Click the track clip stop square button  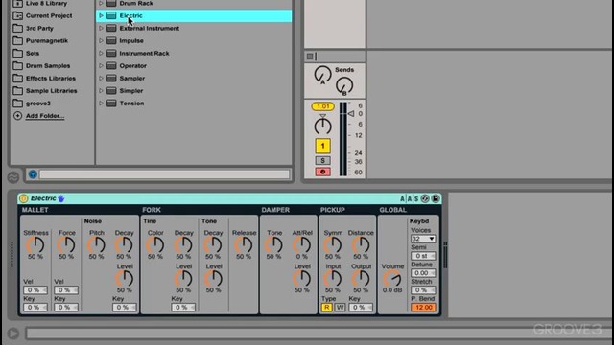click(x=310, y=57)
